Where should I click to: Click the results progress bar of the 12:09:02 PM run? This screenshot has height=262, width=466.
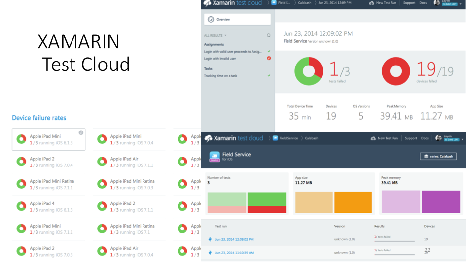pos(394,241)
